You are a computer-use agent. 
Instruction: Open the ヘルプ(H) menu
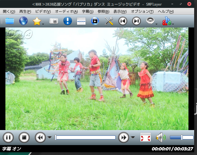(x=166, y=12)
